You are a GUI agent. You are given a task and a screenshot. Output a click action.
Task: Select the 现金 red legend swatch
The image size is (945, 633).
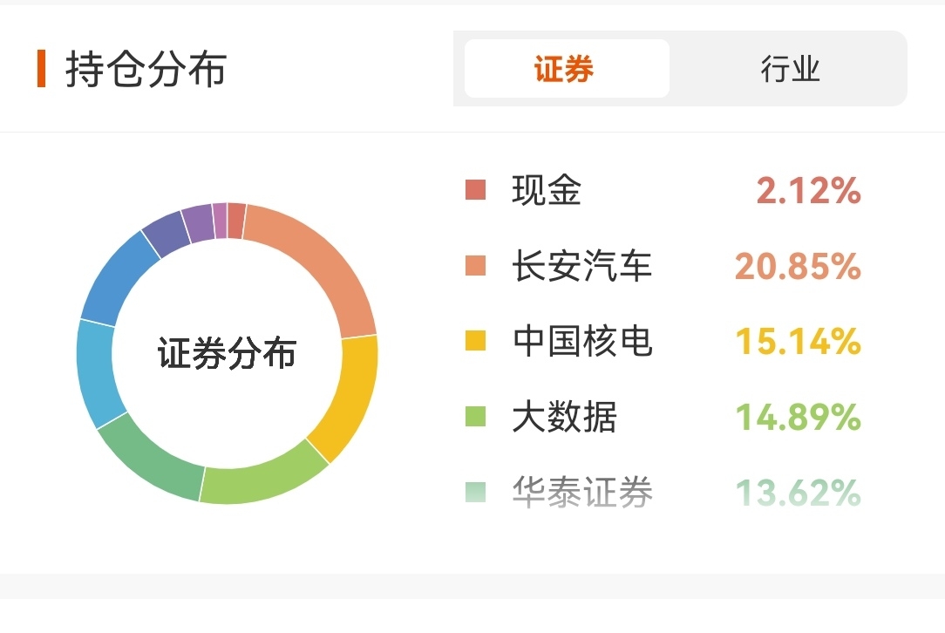(475, 190)
